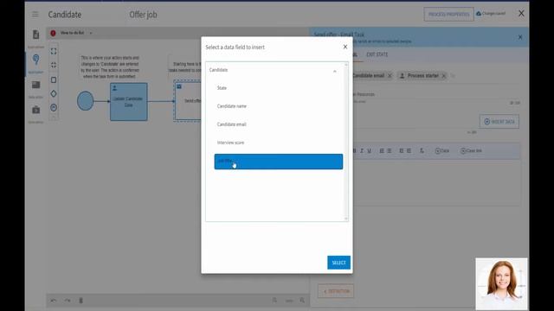
Task: Select the diamond gateway shape tool
Action: [x=54, y=93]
